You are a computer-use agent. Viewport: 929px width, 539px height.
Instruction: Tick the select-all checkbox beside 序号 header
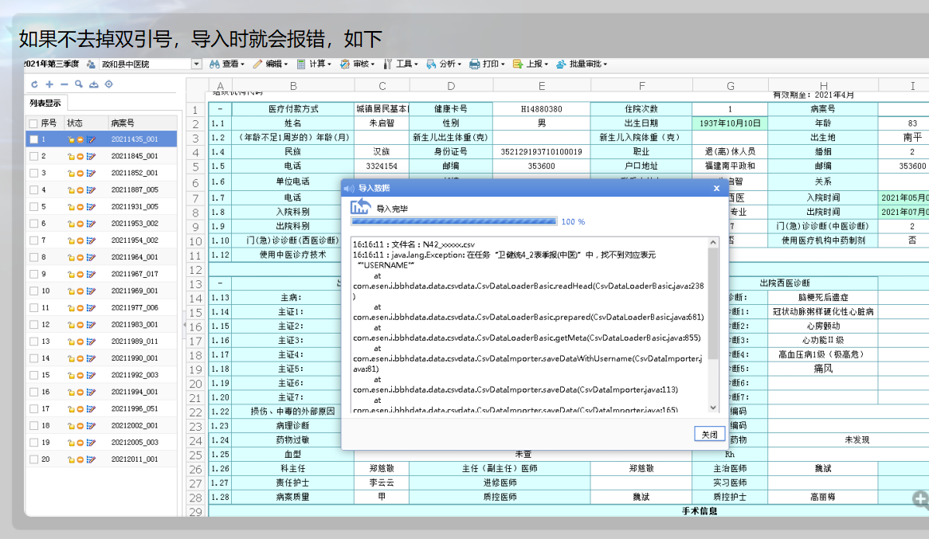[33, 123]
